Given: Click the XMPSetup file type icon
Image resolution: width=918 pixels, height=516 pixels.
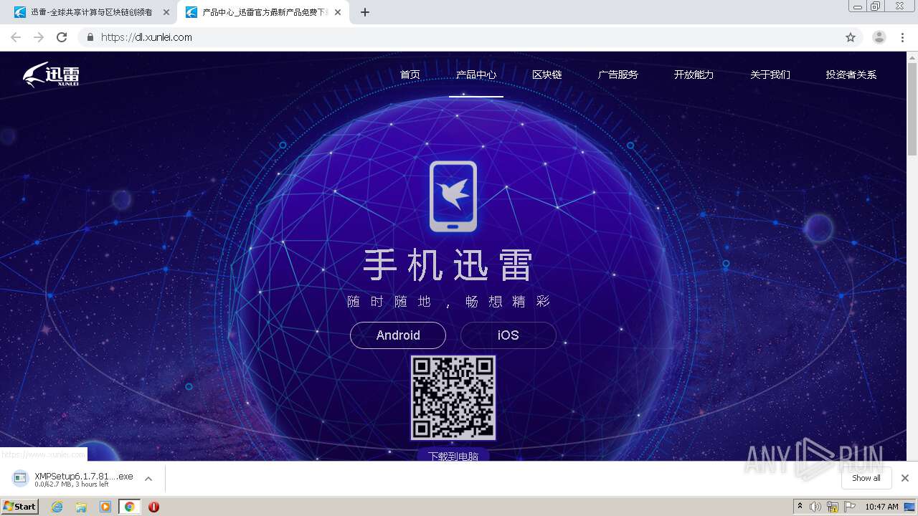Looking at the screenshot, I should (21, 478).
